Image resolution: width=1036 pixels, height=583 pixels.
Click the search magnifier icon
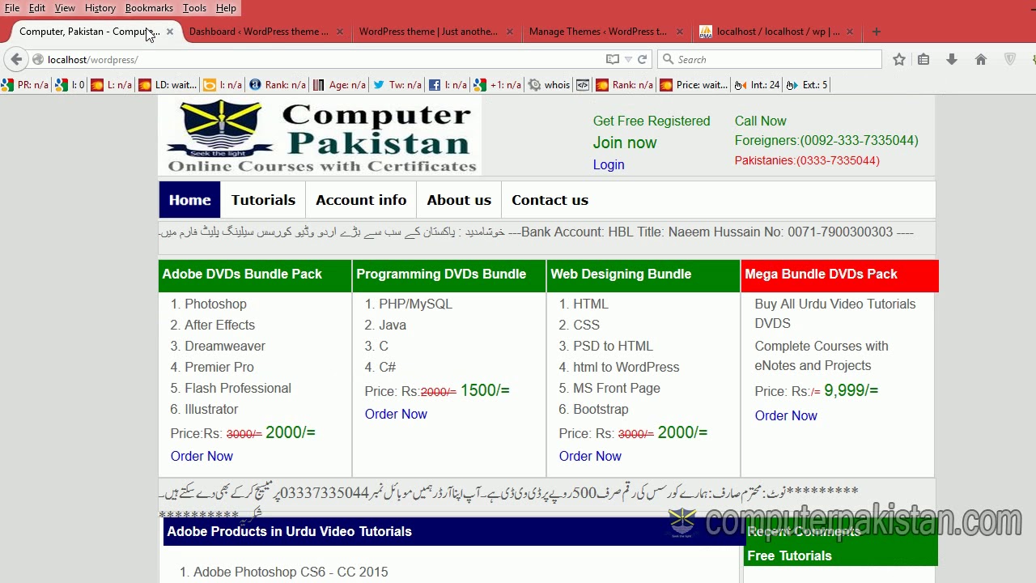[669, 59]
